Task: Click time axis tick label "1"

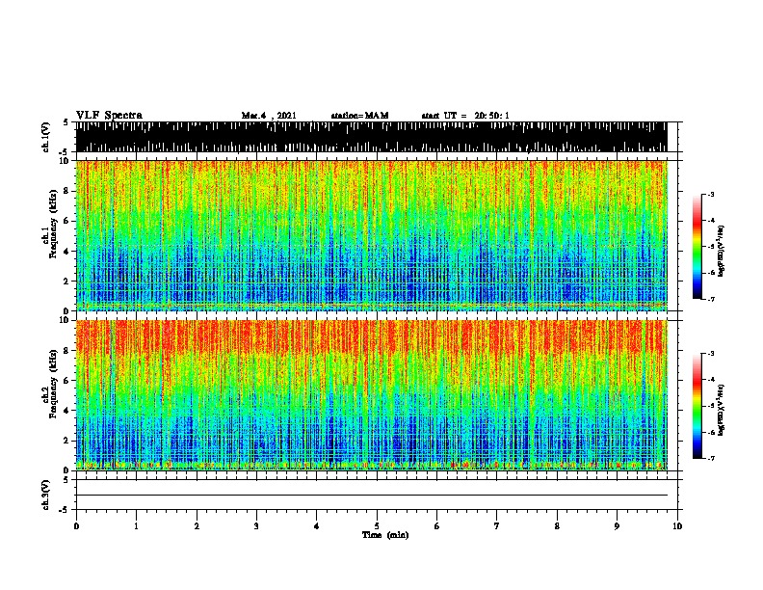Action: (136, 525)
